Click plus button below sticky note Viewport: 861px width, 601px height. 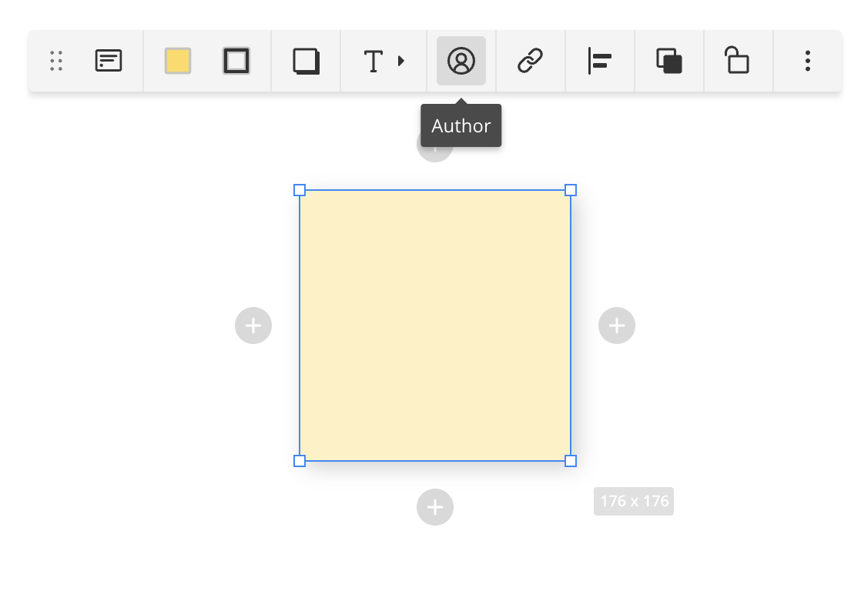tap(435, 507)
